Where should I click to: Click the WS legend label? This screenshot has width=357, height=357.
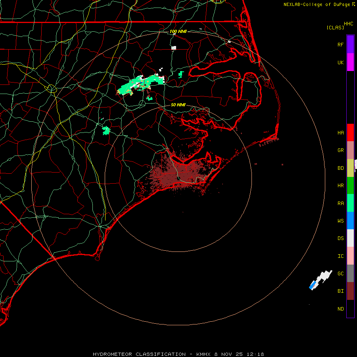click(x=340, y=221)
